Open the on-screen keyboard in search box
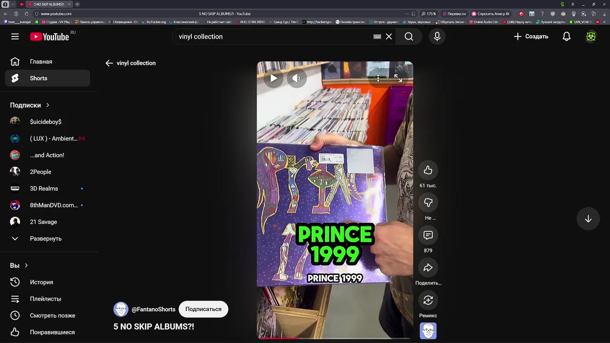Viewport: 610px width, 343px height. coord(377,37)
